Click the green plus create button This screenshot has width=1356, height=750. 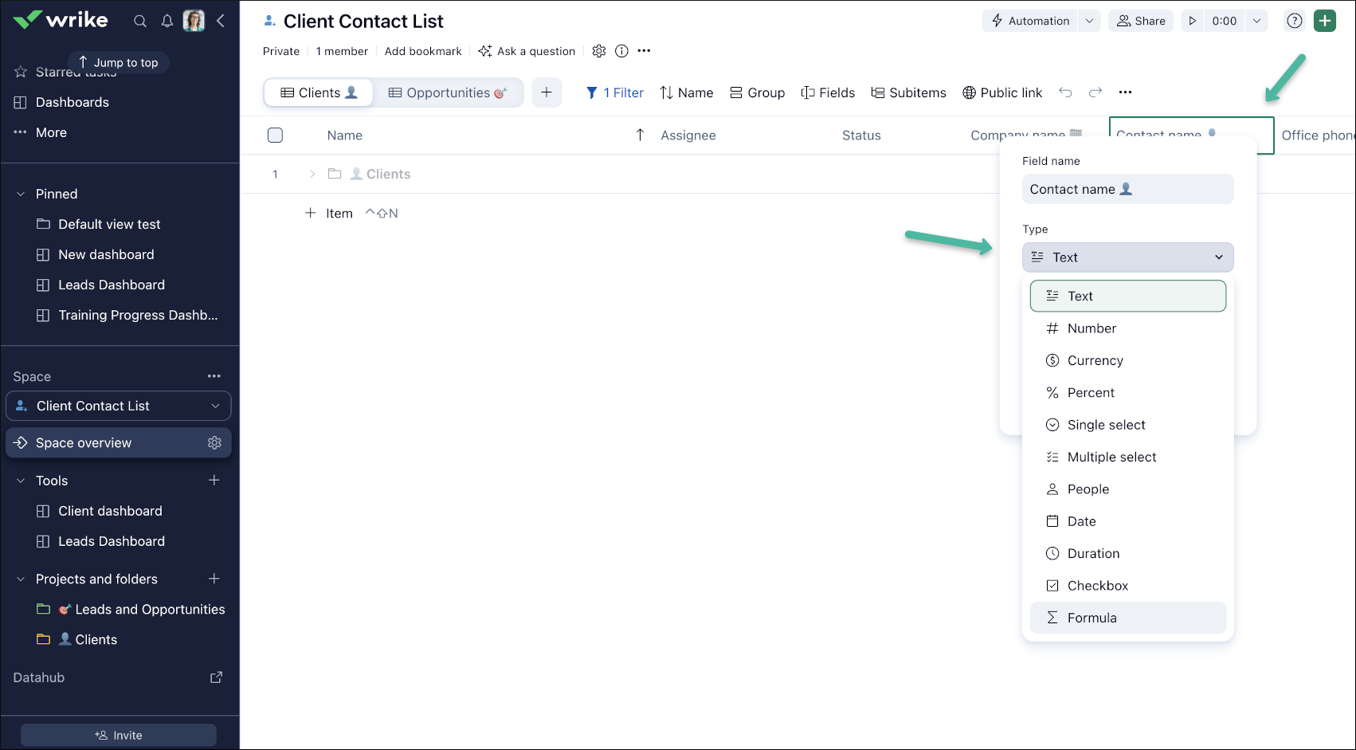point(1325,21)
